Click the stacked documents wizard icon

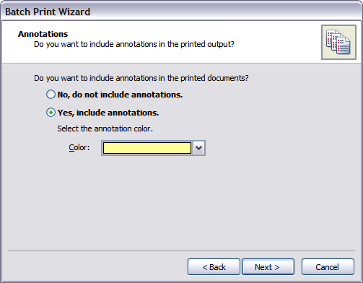click(x=338, y=42)
